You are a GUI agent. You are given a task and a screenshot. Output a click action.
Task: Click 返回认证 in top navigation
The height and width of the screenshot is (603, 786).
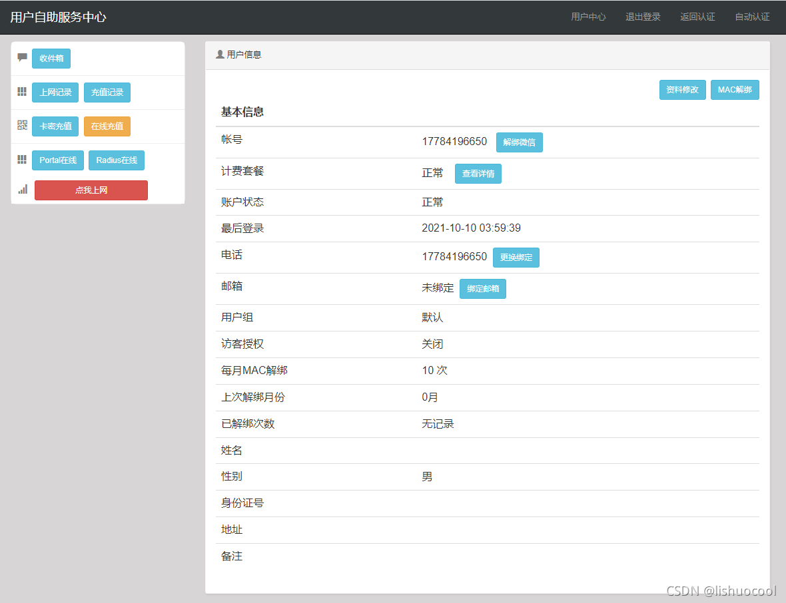pyautogui.click(x=698, y=17)
